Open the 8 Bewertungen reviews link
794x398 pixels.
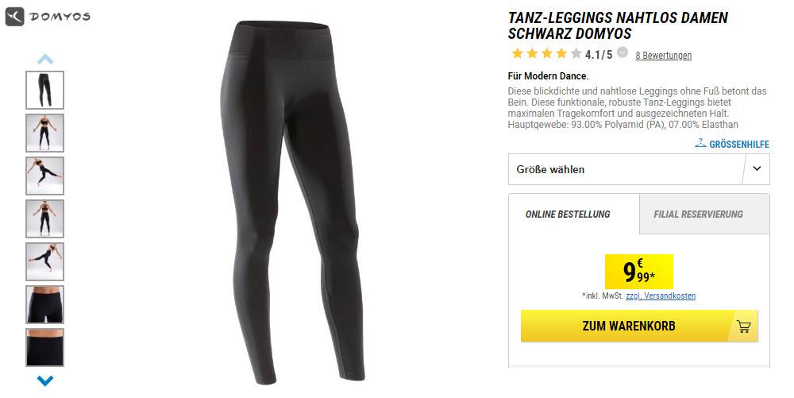point(663,55)
